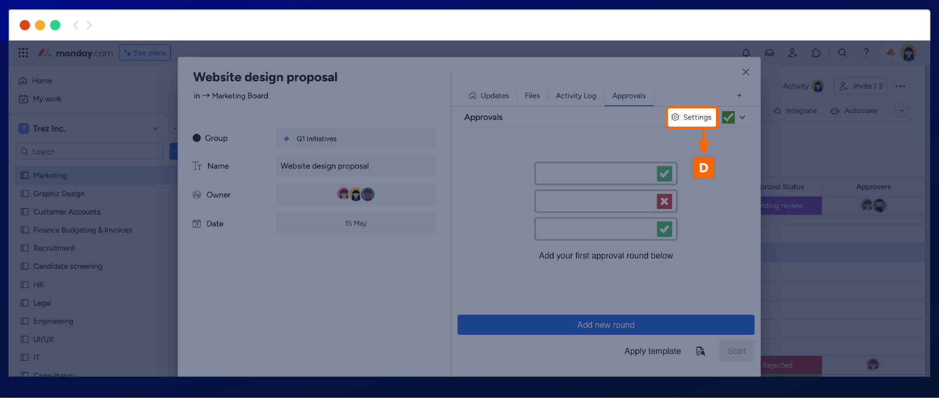Collapse the board header arrow
Screen dimensions: 939x398
pos(901,111)
